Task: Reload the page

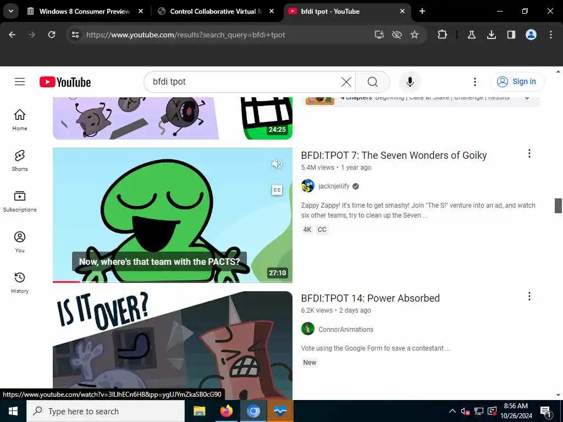Action: click(52, 35)
